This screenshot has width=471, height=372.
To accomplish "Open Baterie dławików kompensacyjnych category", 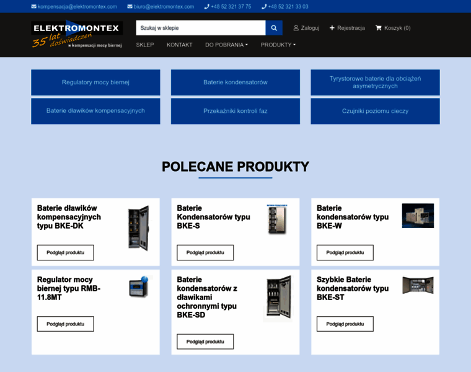I will coord(95,111).
